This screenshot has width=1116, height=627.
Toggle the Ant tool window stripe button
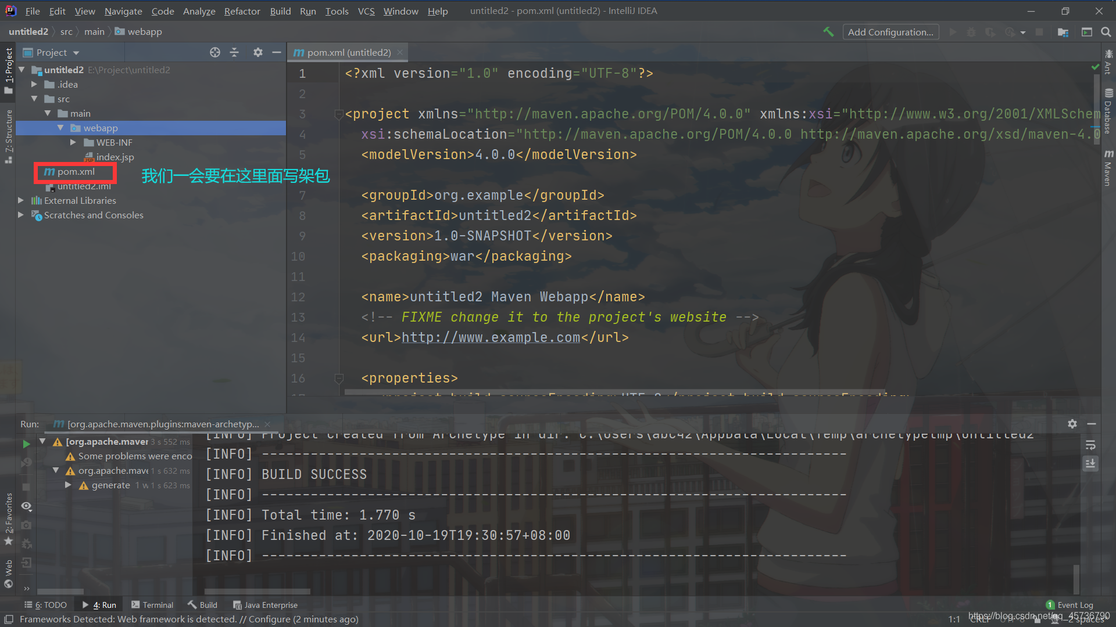[1108, 62]
